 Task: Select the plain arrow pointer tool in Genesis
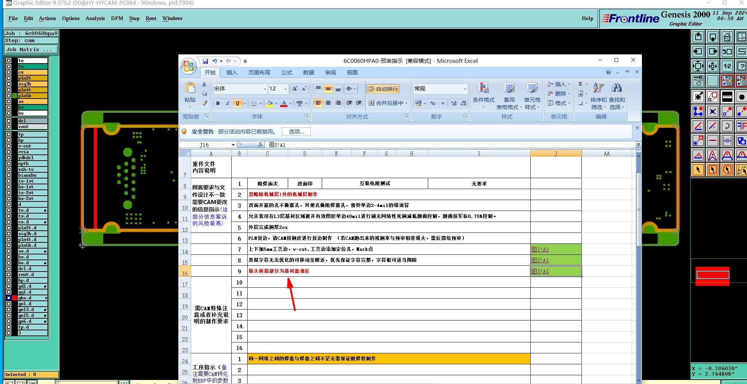(698, 170)
